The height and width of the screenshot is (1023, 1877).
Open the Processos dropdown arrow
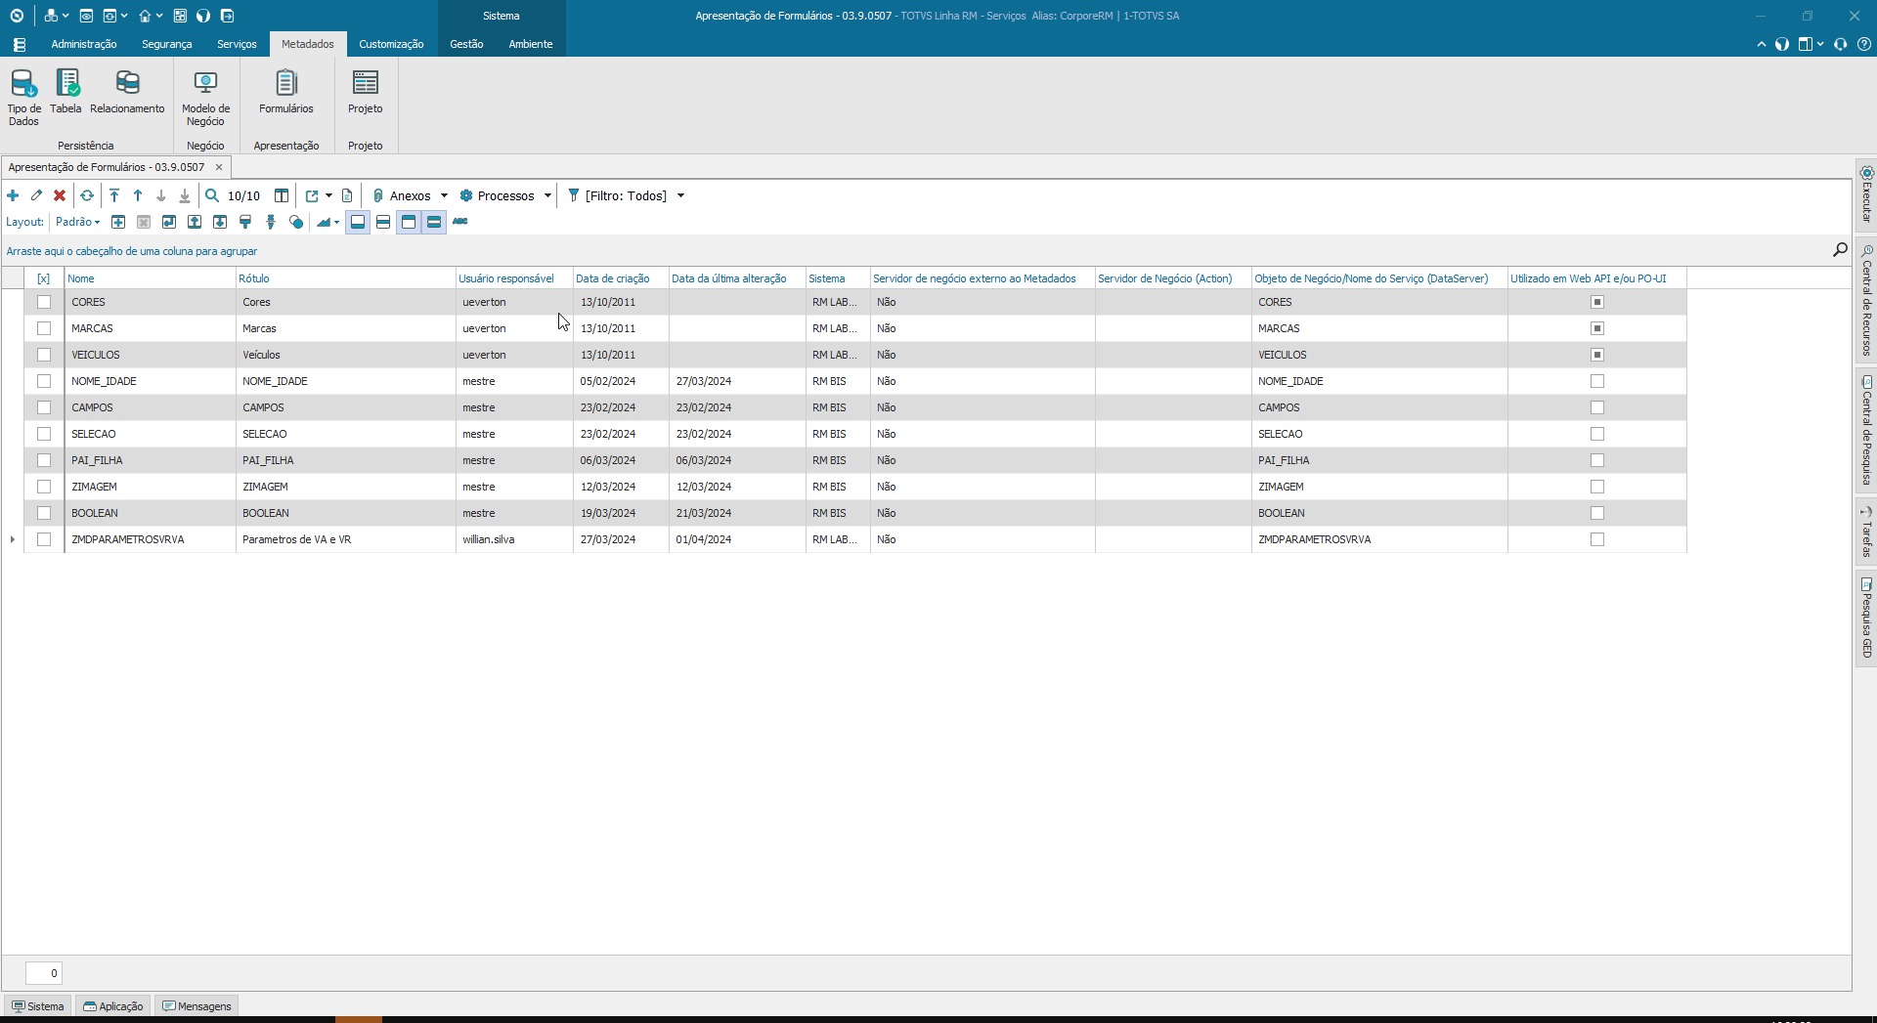point(547,195)
